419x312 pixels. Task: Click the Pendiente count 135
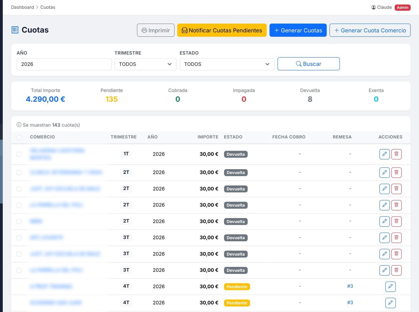click(x=112, y=99)
